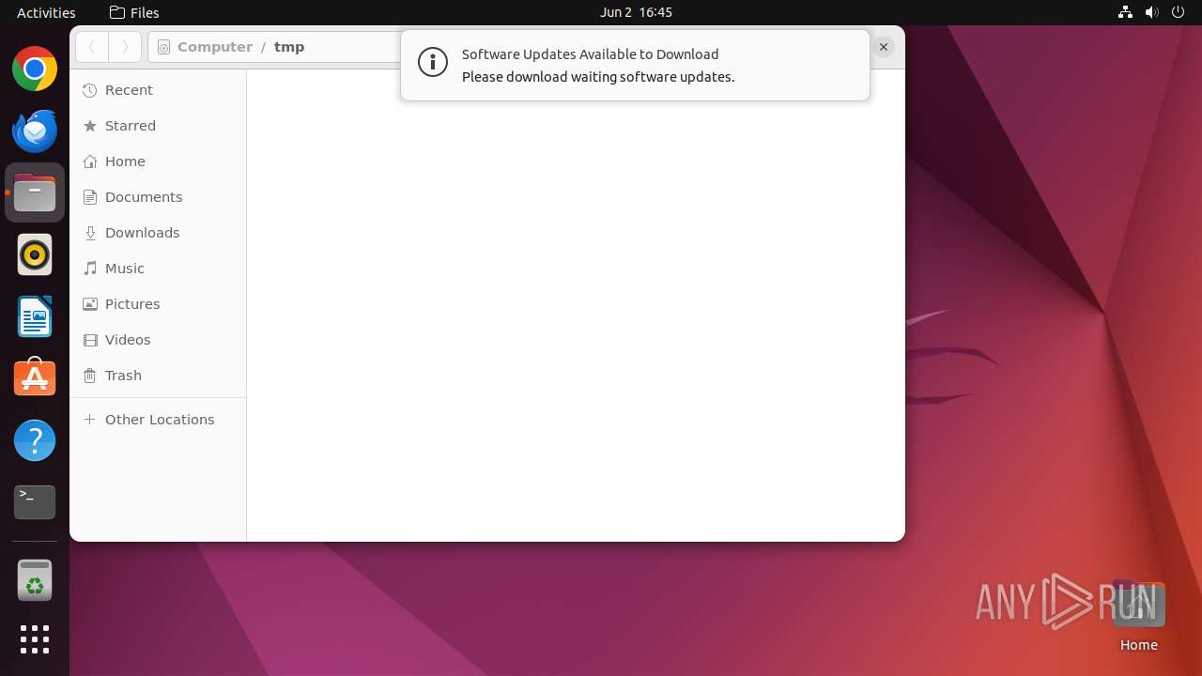Open the Videos folder in the sidebar
The height and width of the screenshot is (676, 1202).
[158, 340]
